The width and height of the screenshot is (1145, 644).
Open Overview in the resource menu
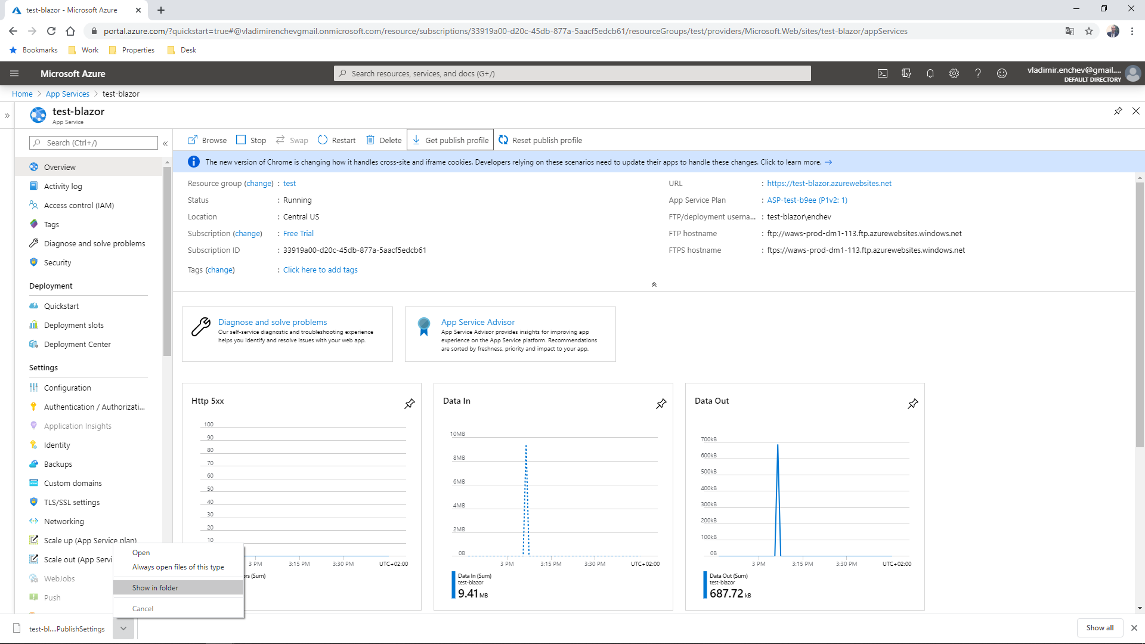click(88, 167)
